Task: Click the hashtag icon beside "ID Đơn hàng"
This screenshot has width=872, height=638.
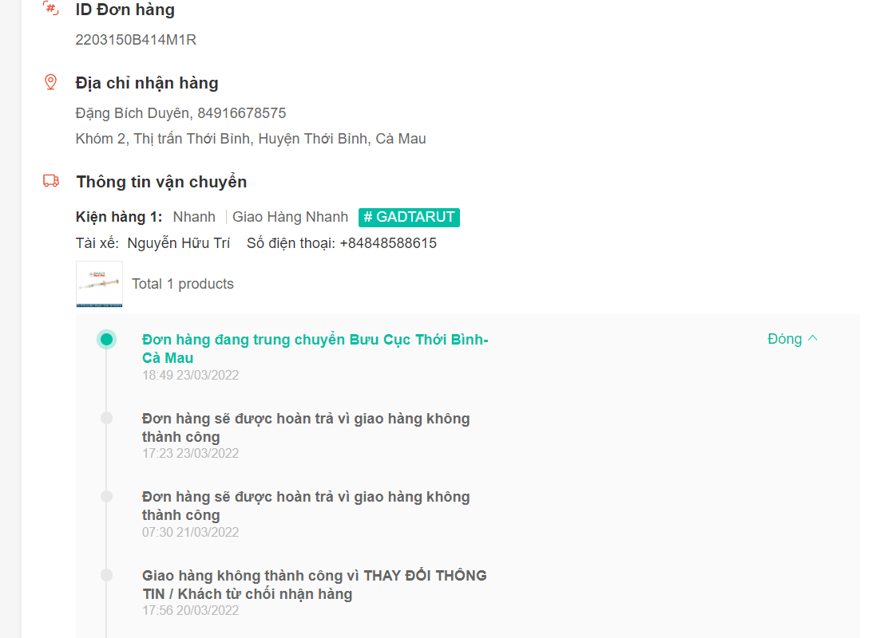Action: click(x=50, y=8)
